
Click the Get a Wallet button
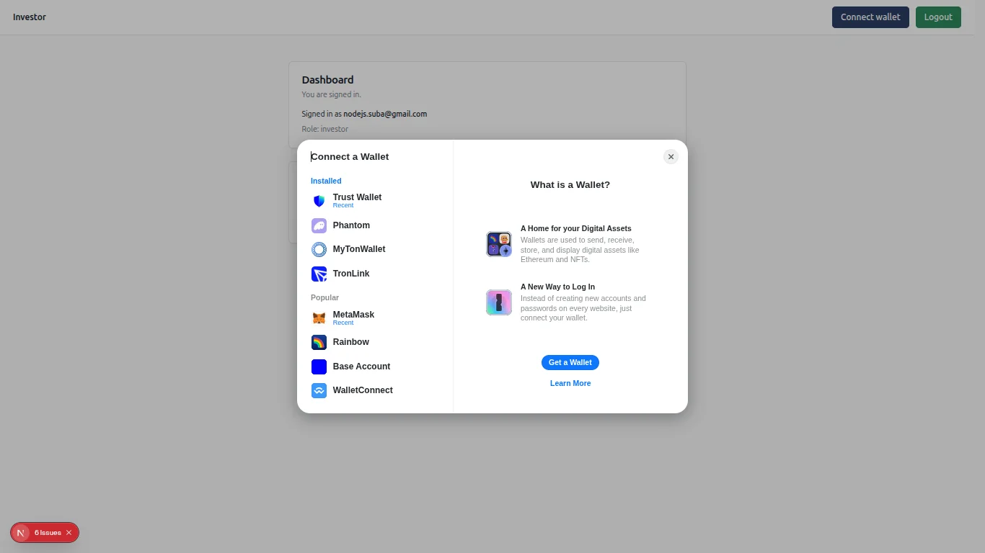[x=570, y=362]
